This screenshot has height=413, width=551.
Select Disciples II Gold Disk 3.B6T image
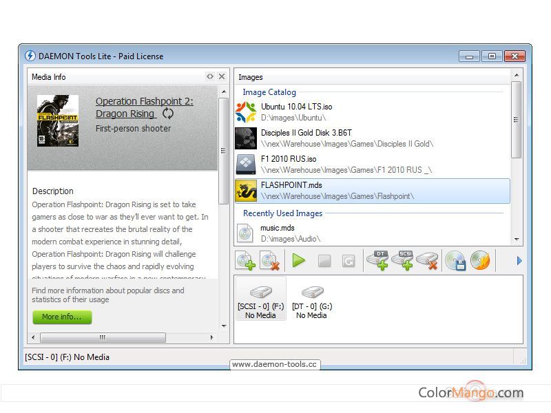pos(372,138)
